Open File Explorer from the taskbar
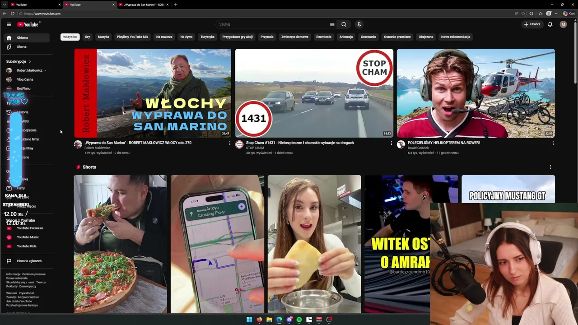This screenshot has width=578, height=325. tap(269, 320)
